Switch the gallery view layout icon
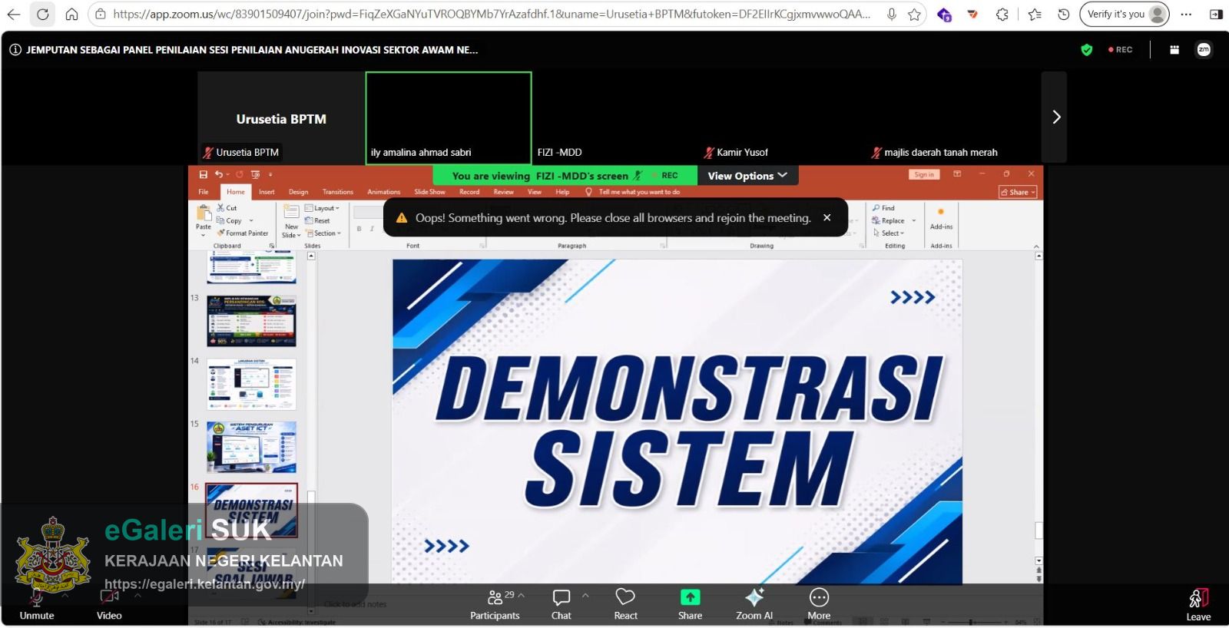Viewport: 1229px width, 628px height. [x=1174, y=50]
